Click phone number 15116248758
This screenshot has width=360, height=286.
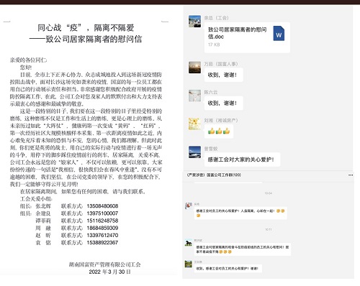pyautogui.click(x=102, y=221)
